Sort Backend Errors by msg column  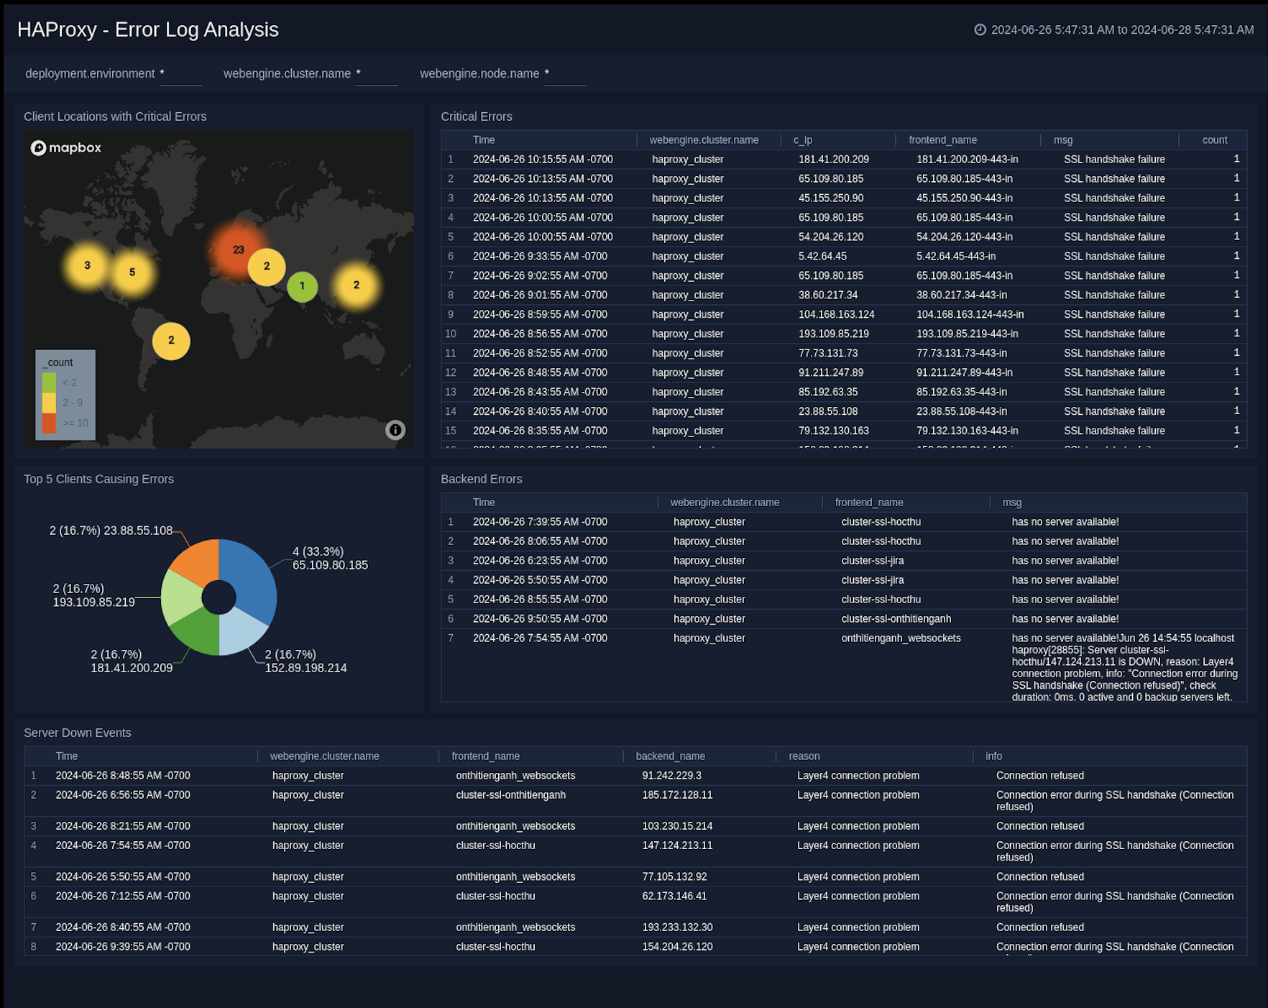(1011, 503)
